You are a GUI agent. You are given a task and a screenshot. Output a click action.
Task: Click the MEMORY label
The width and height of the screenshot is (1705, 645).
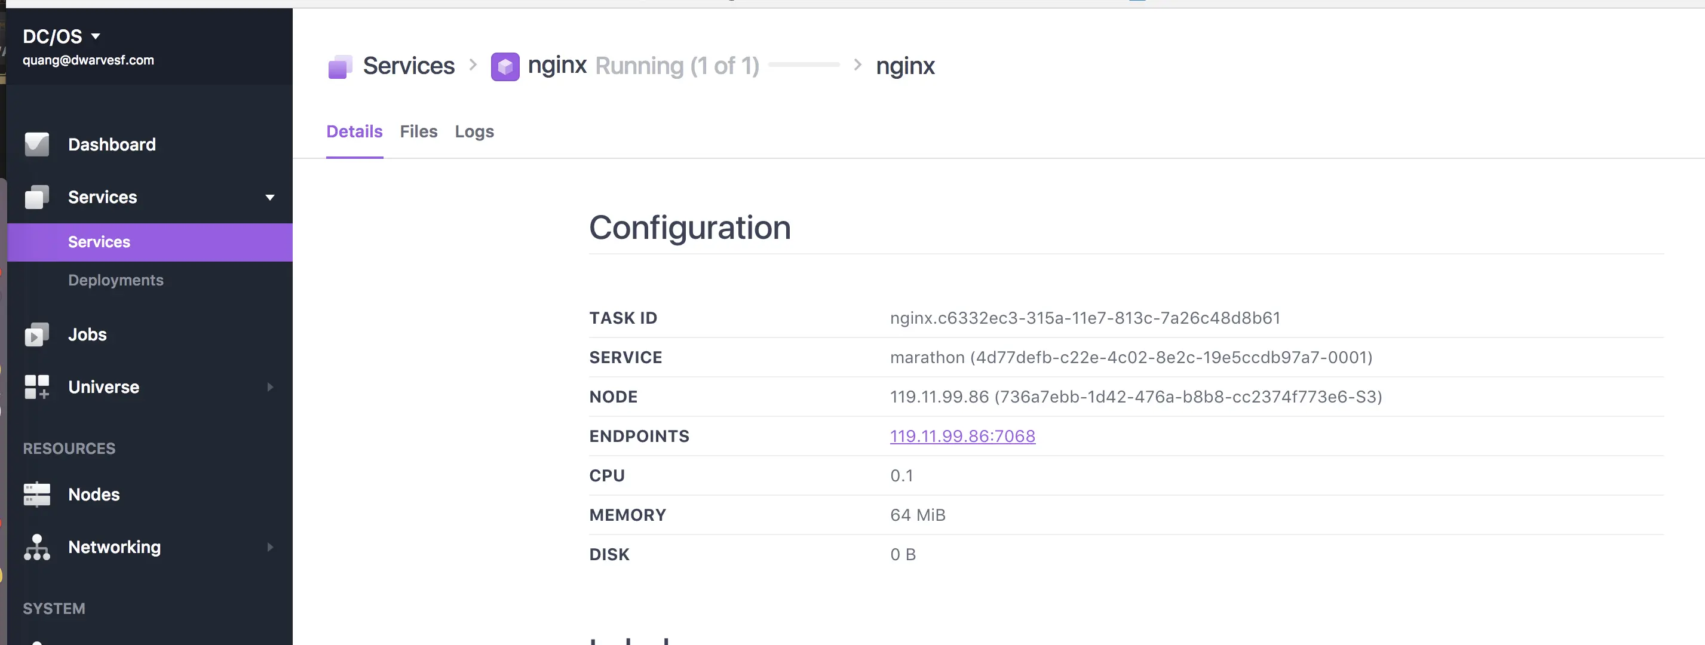click(x=627, y=515)
